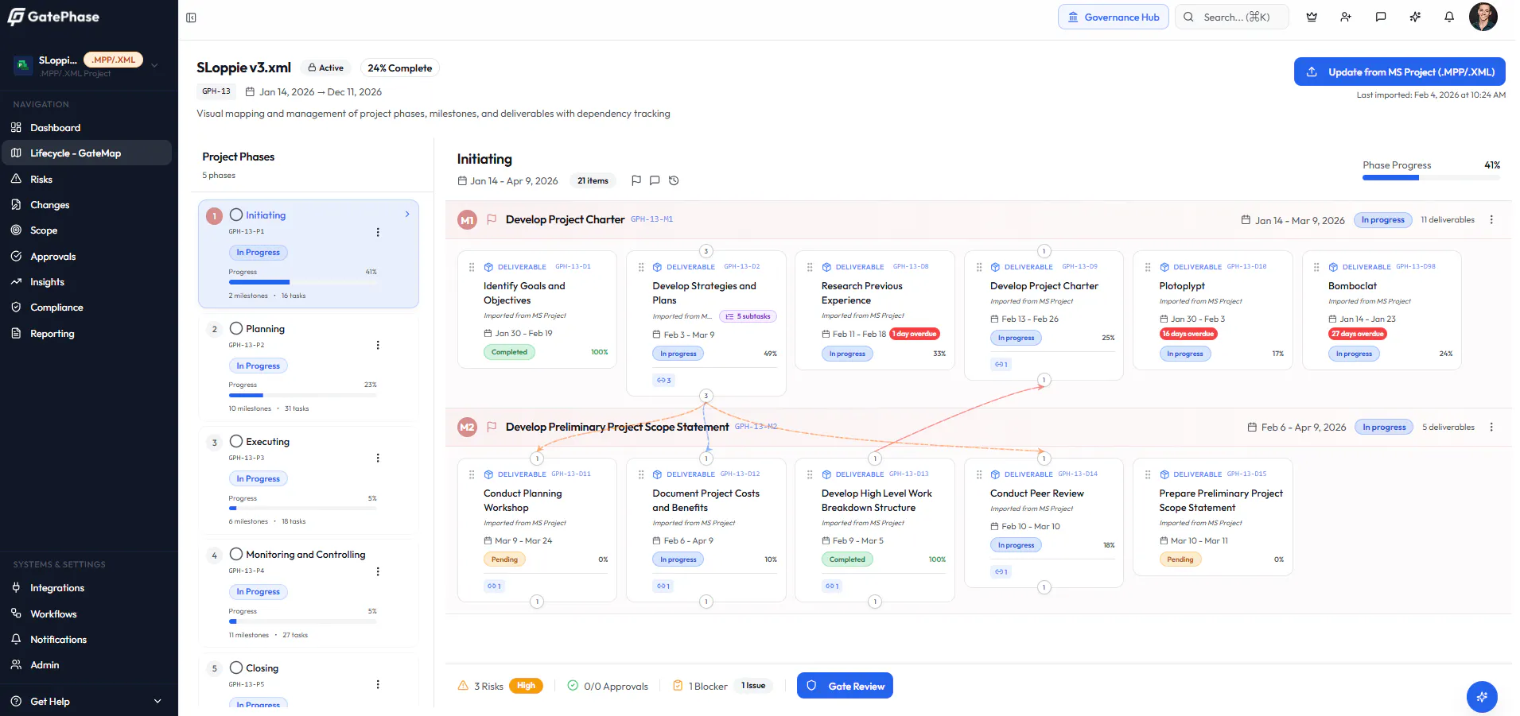Click link count chip on Develop Project Charter card

click(x=1001, y=365)
